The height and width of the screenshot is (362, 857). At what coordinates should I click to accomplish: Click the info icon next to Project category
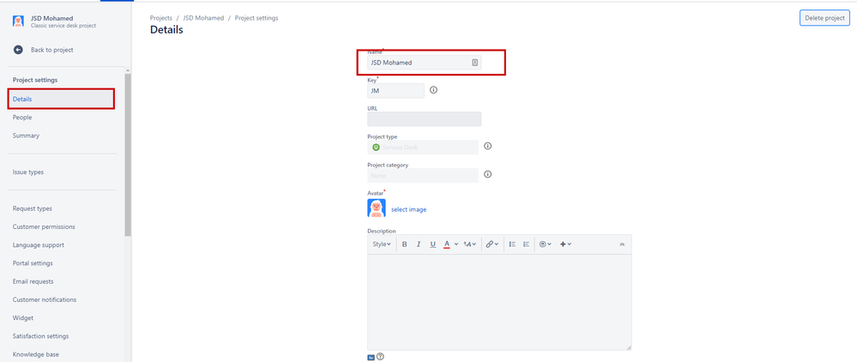(488, 174)
